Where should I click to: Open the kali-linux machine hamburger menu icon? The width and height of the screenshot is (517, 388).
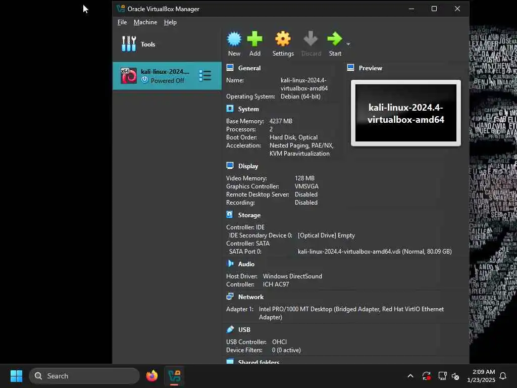205,76
